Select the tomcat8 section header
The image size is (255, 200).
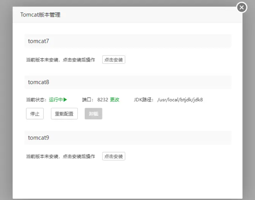click(39, 82)
